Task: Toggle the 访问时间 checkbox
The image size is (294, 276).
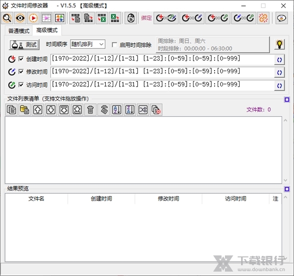Action: coord(21,85)
